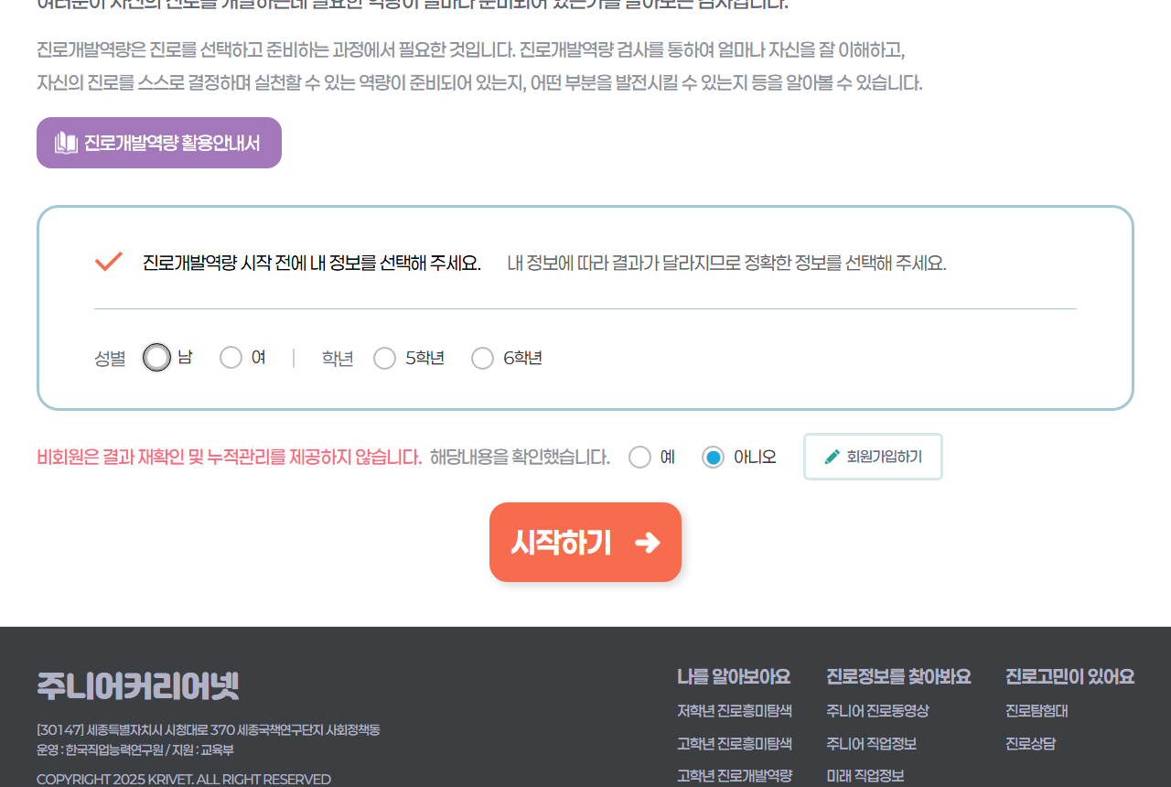Click the 학년 label
Screen dimensions: 1171x787
click(338, 359)
